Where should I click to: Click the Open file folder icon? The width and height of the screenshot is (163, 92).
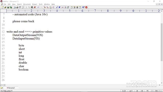[5, 7]
